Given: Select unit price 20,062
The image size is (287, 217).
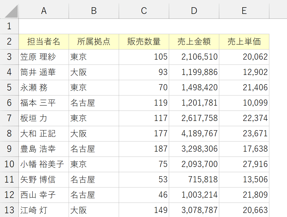Looking at the screenshot, I should pos(244,57).
